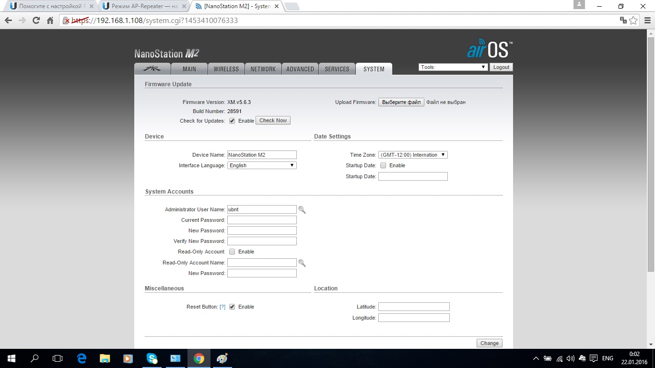Switch to the 'Помогите с настройкой' browser tab
The image size is (655, 368).
coord(51,6)
